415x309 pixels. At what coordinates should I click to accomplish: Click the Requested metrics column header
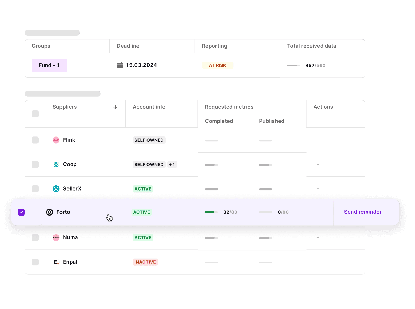pyautogui.click(x=229, y=107)
